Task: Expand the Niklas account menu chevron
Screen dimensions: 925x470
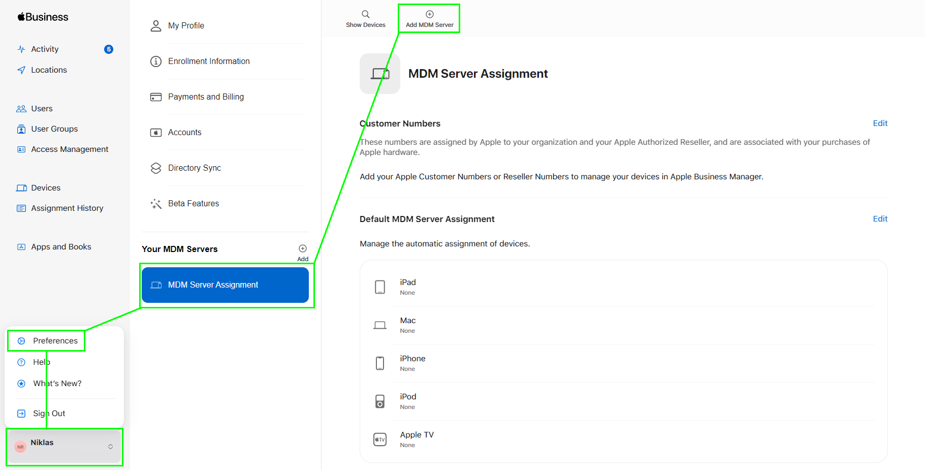Action: coord(110,447)
